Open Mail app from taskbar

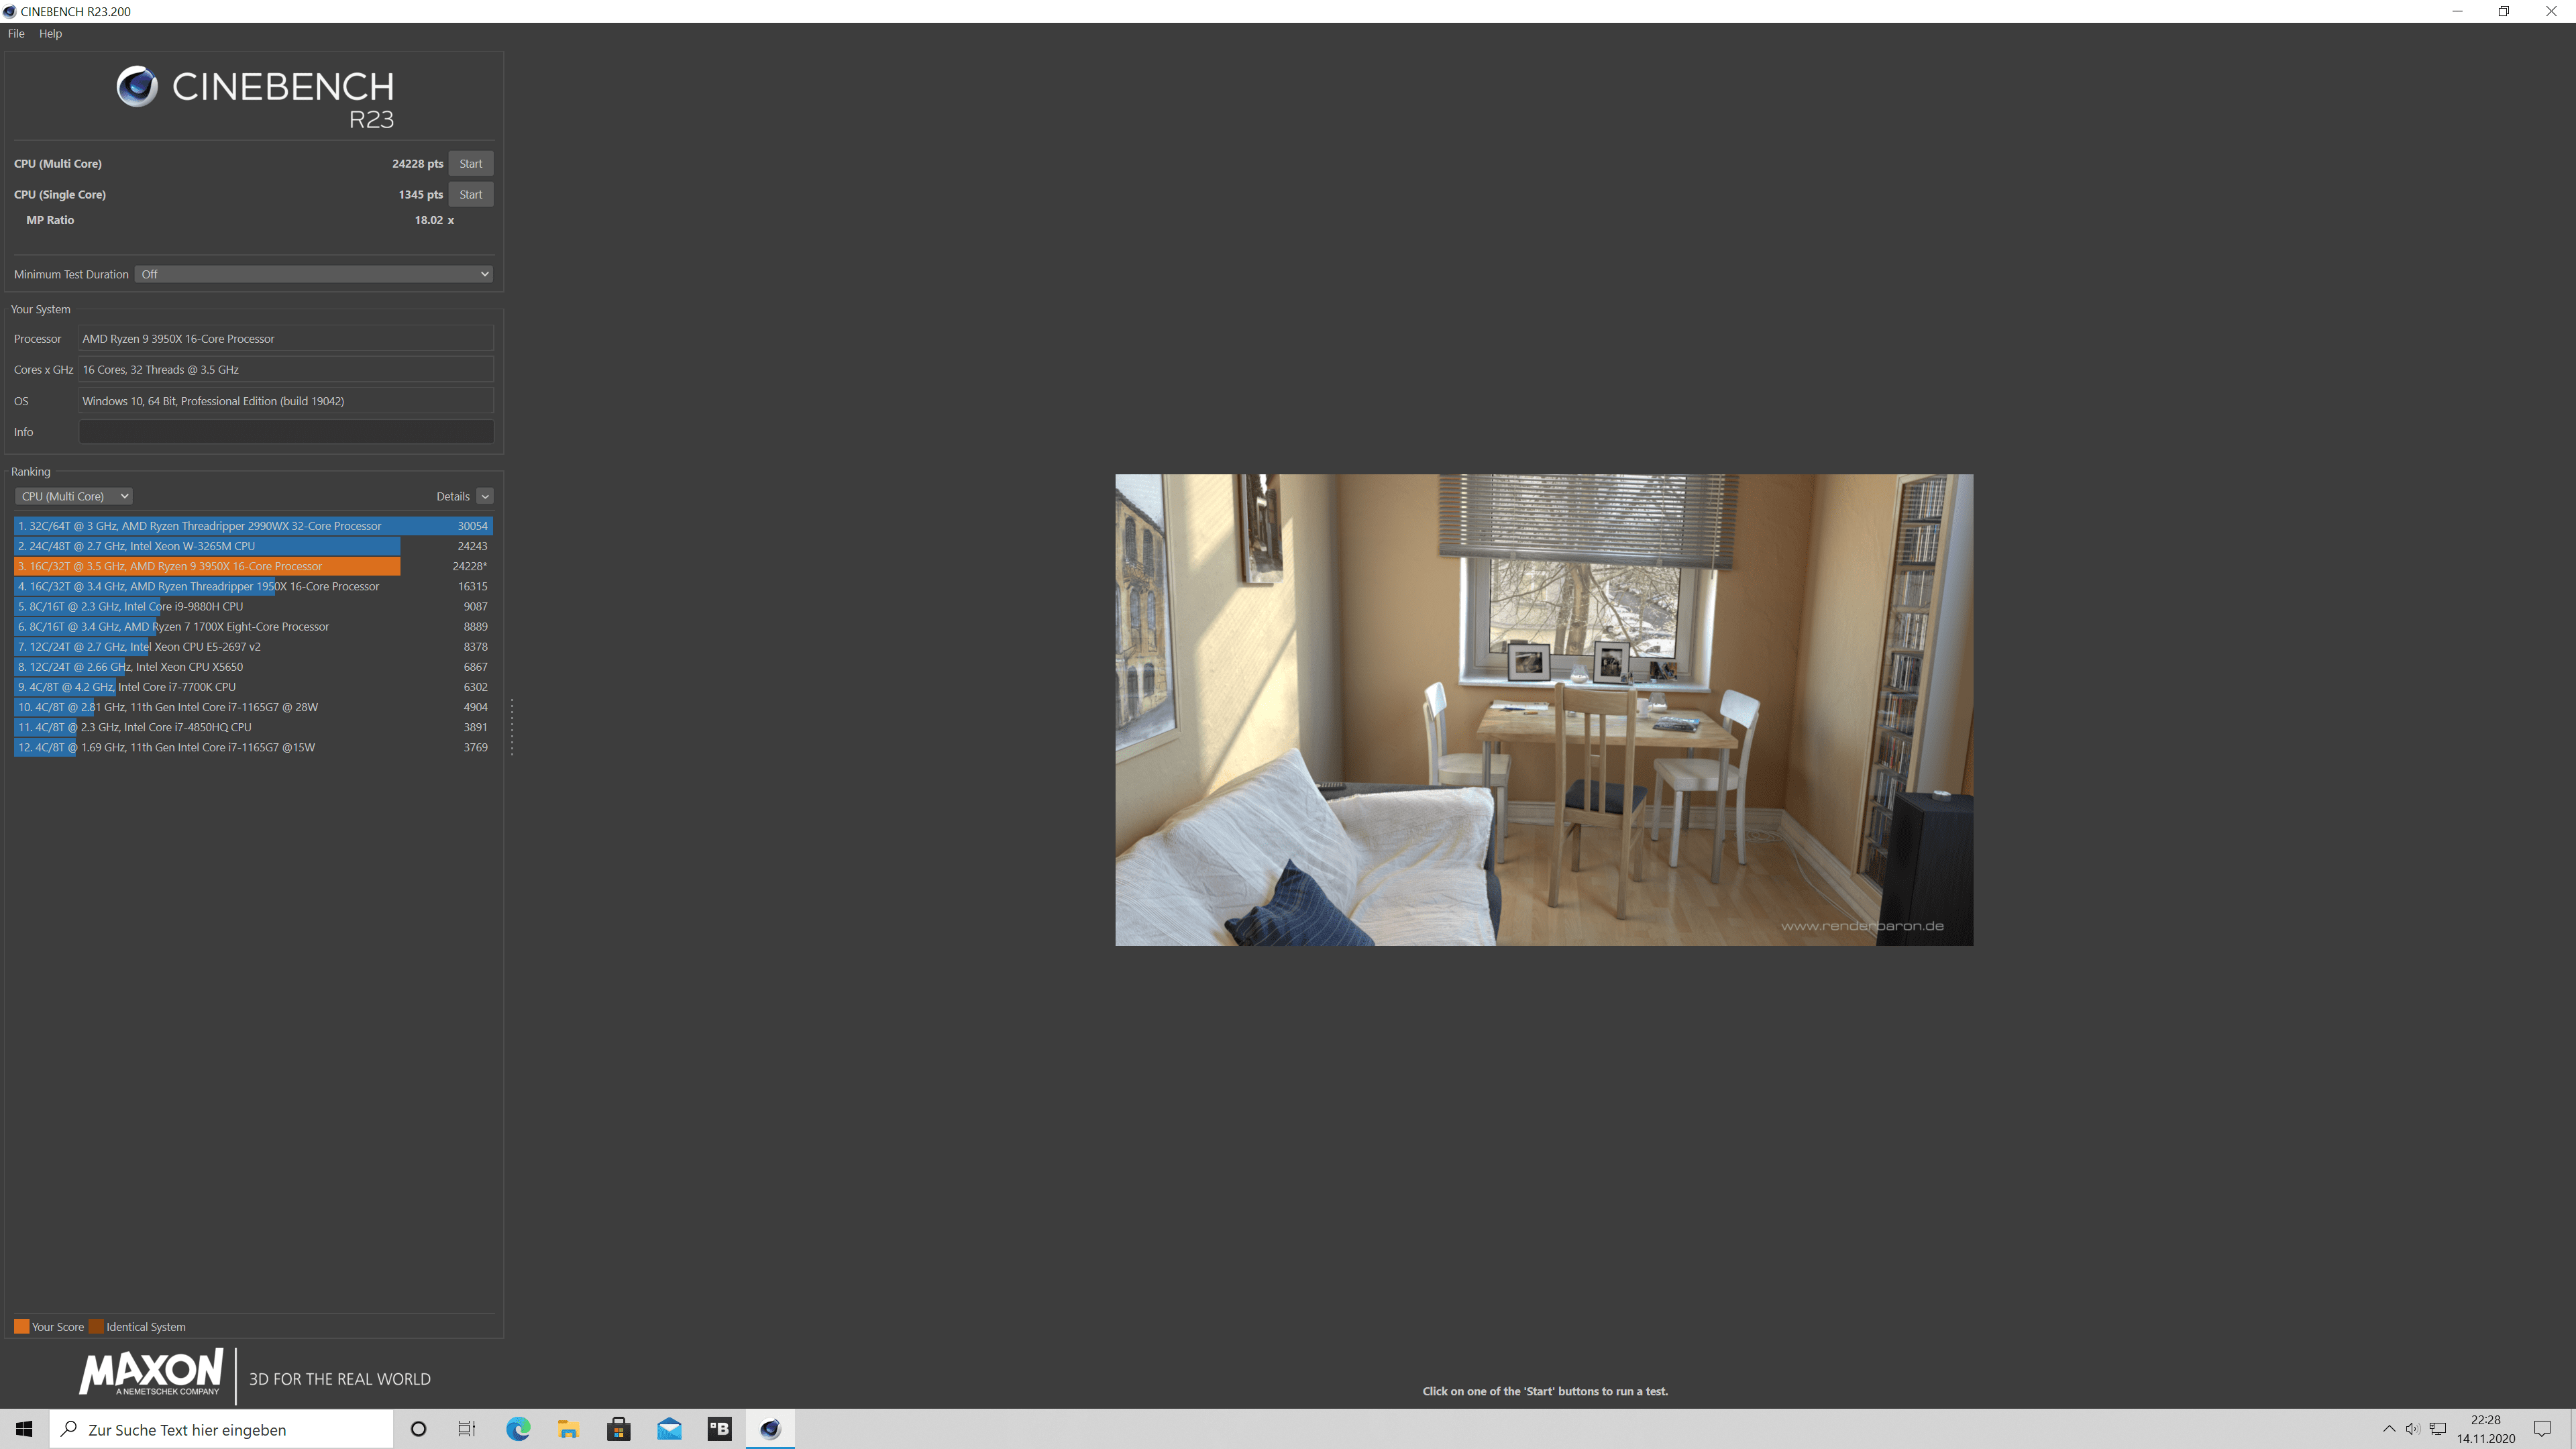669,1429
